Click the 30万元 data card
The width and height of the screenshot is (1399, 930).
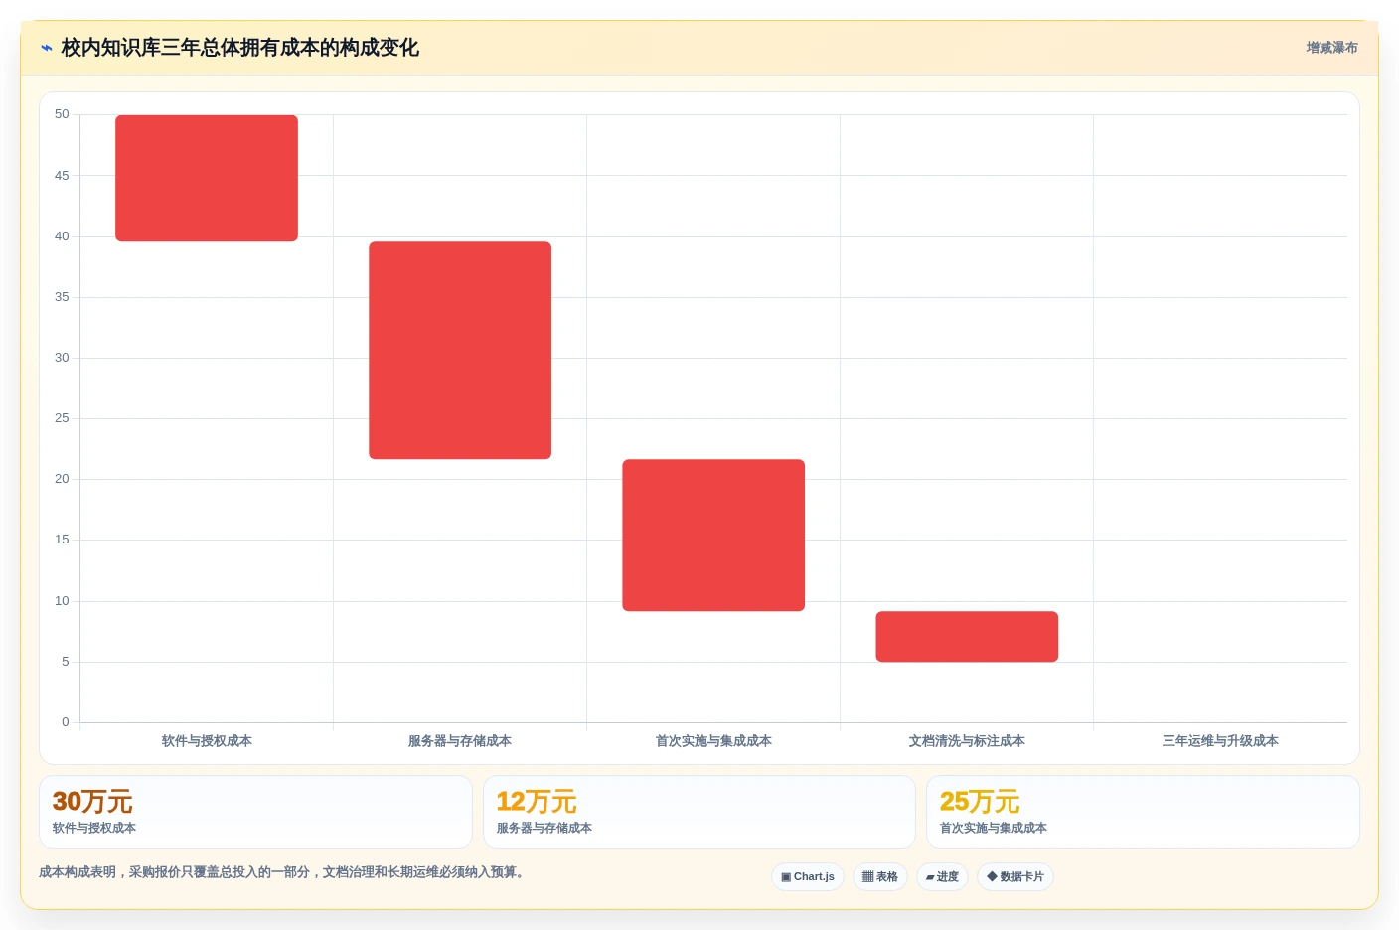click(x=255, y=812)
